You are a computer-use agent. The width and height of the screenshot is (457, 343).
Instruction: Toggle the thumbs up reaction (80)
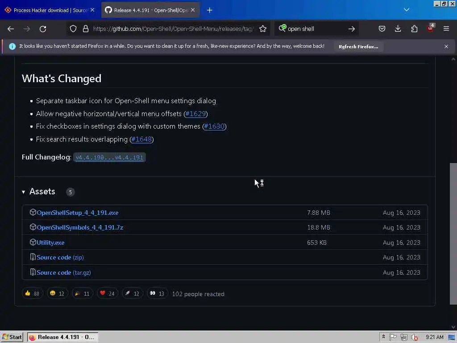tap(32, 293)
